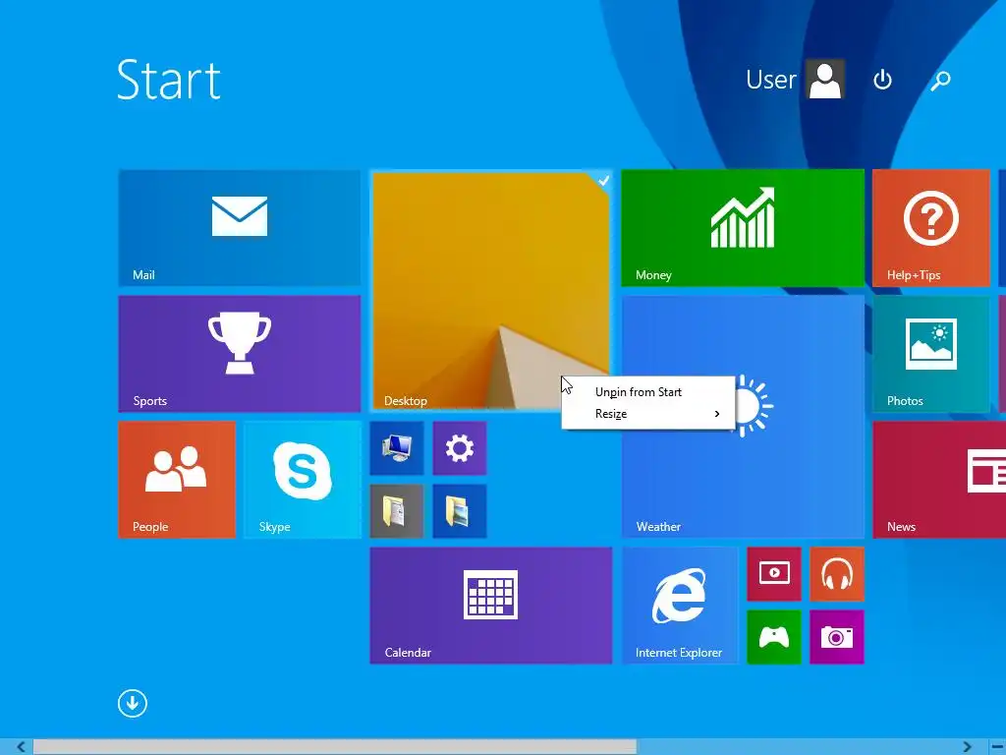This screenshot has height=755, width=1006.
Task: Open the Documents folder small tile
Action: [x=397, y=510]
